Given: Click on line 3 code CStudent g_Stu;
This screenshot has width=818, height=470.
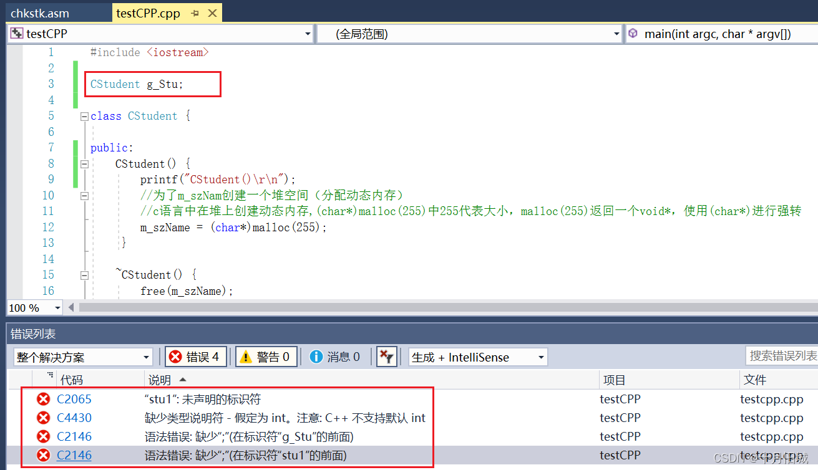Looking at the screenshot, I should pos(137,84).
